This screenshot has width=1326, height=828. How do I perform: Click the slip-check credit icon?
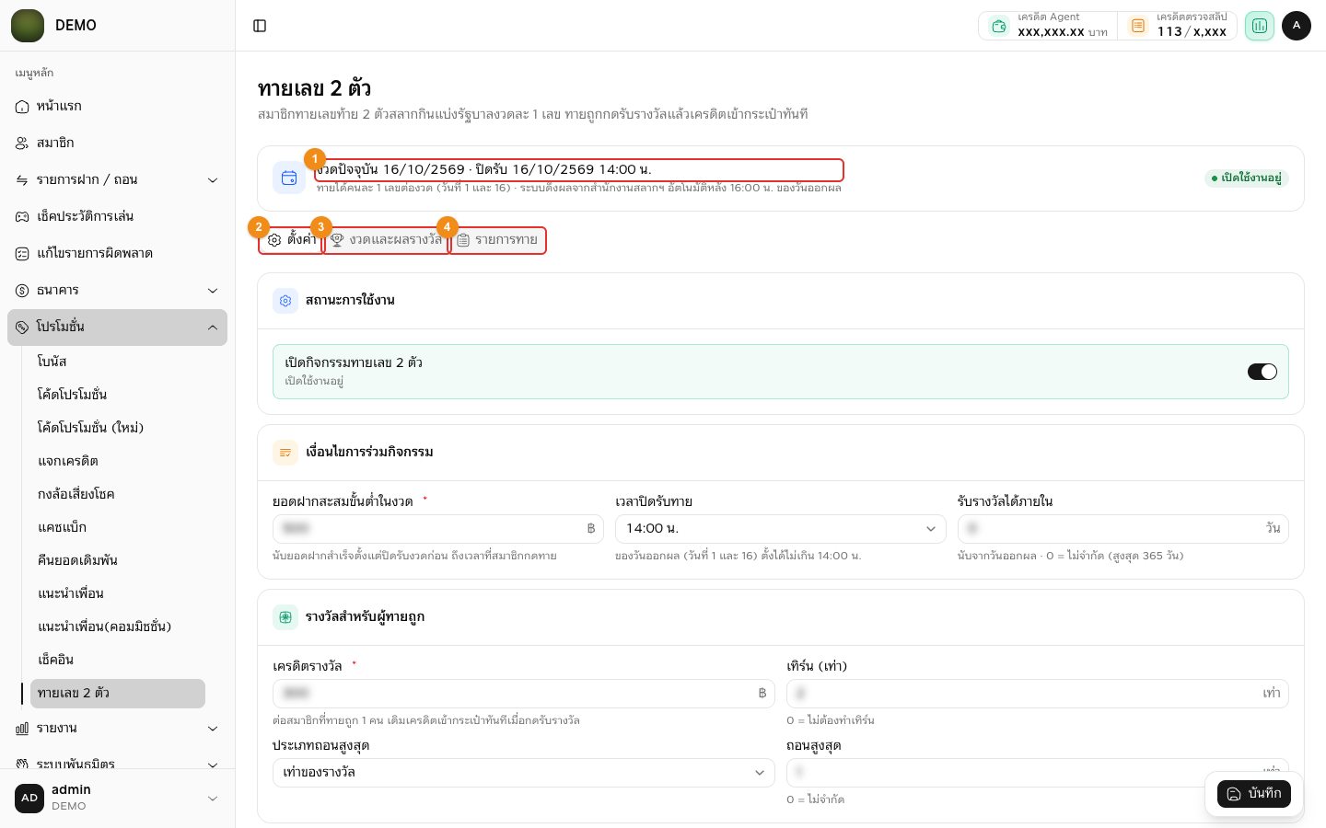(1138, 26)
